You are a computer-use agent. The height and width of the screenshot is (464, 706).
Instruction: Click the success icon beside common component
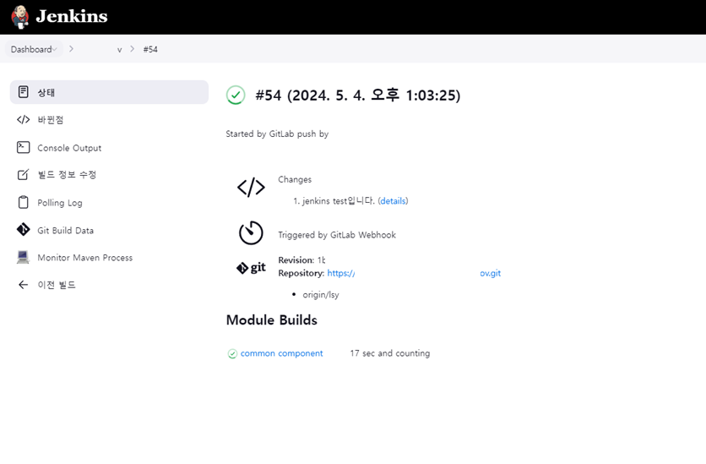232,353
